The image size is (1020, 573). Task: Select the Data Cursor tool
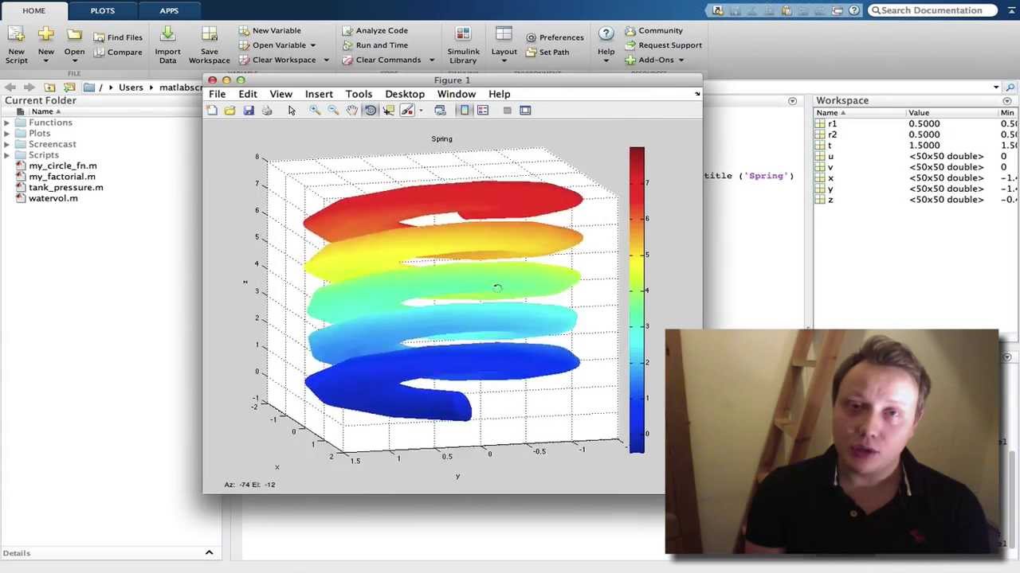click(388, 110)
